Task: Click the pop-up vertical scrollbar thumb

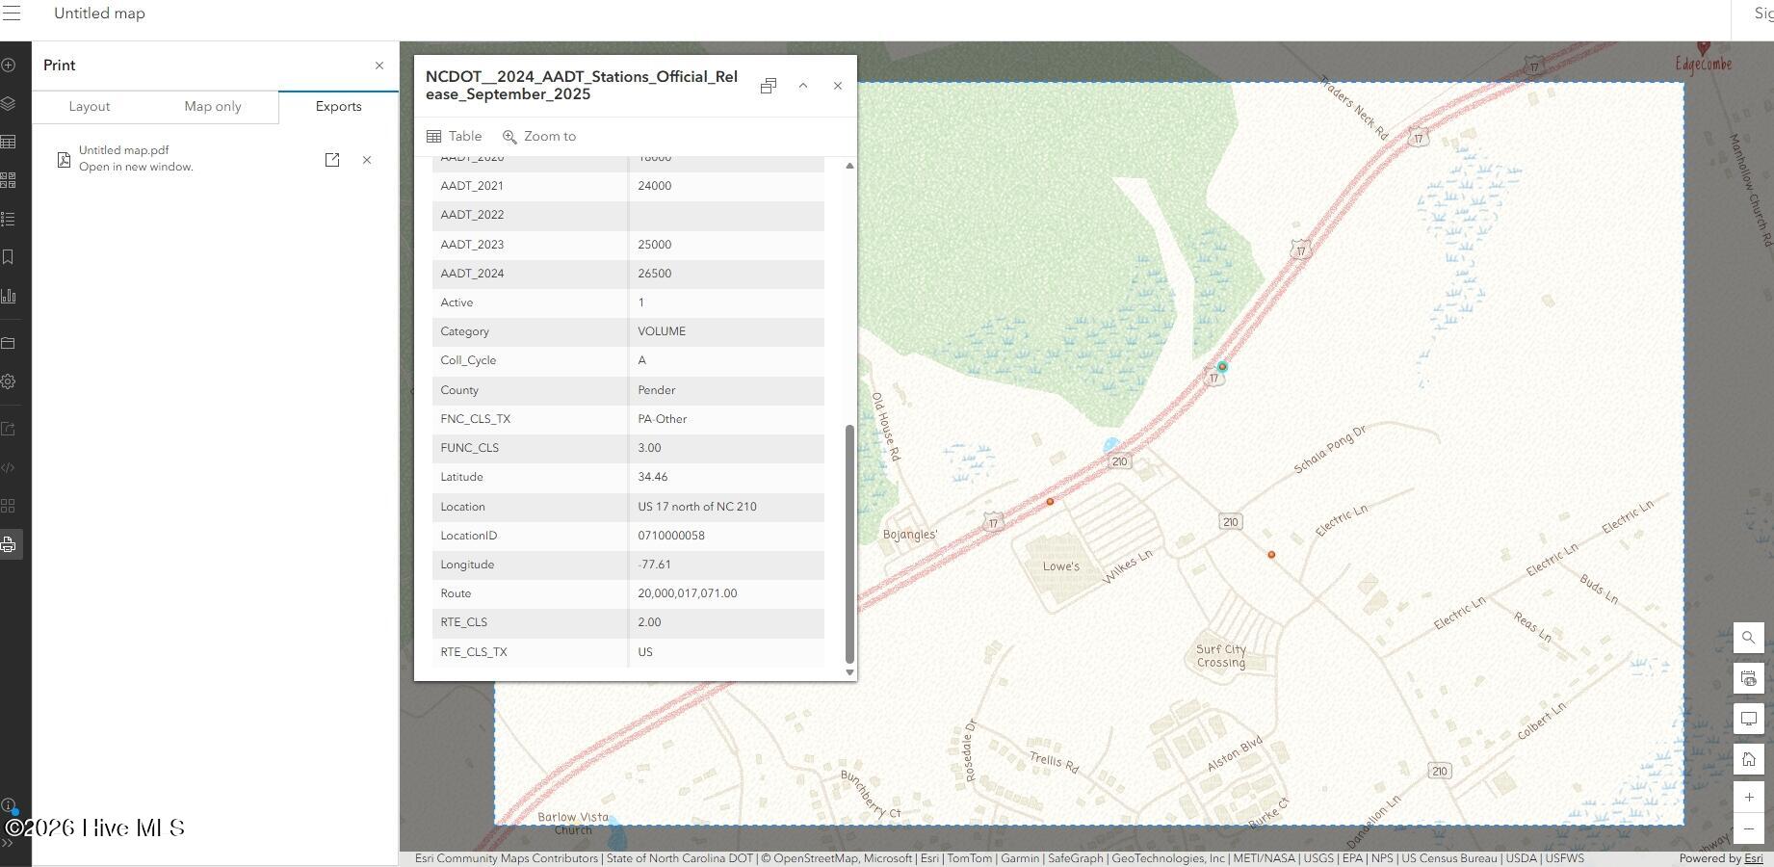Action: (x=848, y=544)
